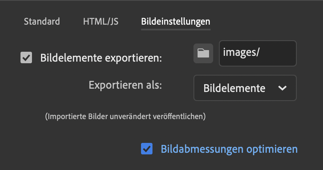Uncheck the Bildelemente exportieren checkbox

(x=27, y=58)
